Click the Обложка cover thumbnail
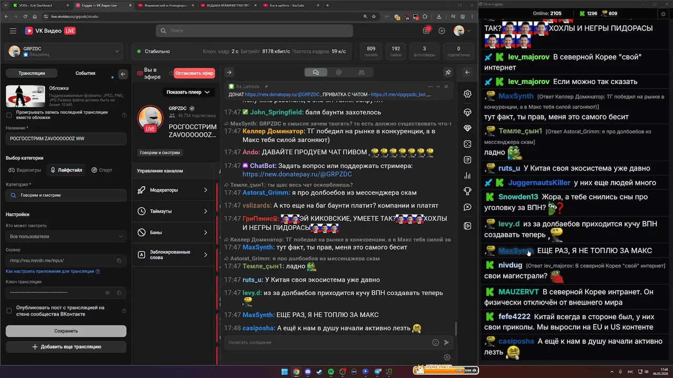673x378 pixels. (25, 96)
